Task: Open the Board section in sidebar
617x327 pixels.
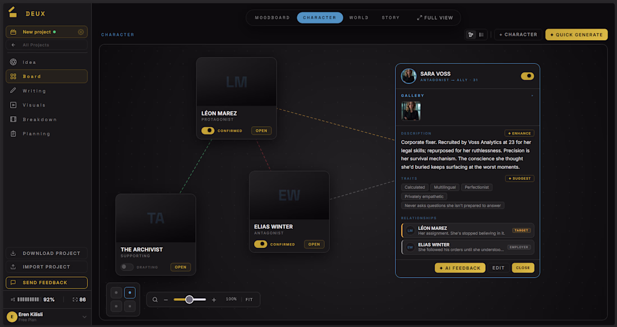Action: (x=47, y=76)
